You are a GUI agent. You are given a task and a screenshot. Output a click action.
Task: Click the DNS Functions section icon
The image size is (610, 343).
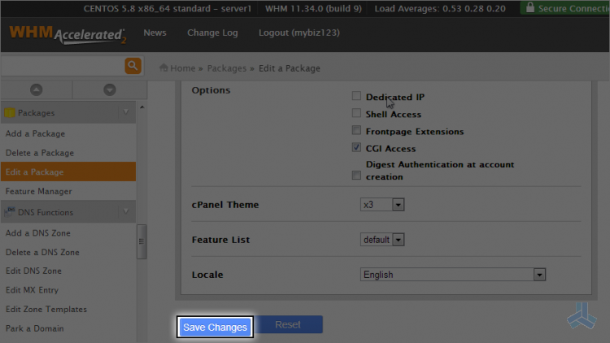[x=9, y=212]
